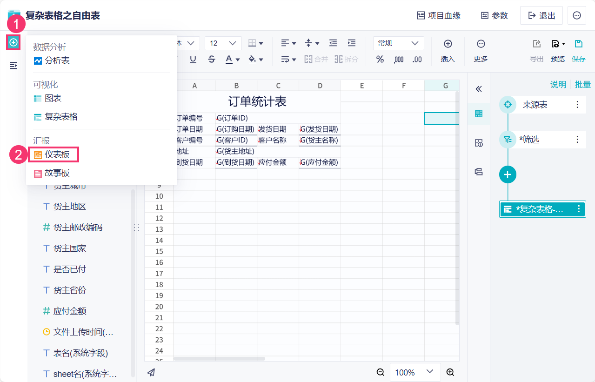Select field 货主国家
This screenshot has width=595, height=382.
[65, 248]
